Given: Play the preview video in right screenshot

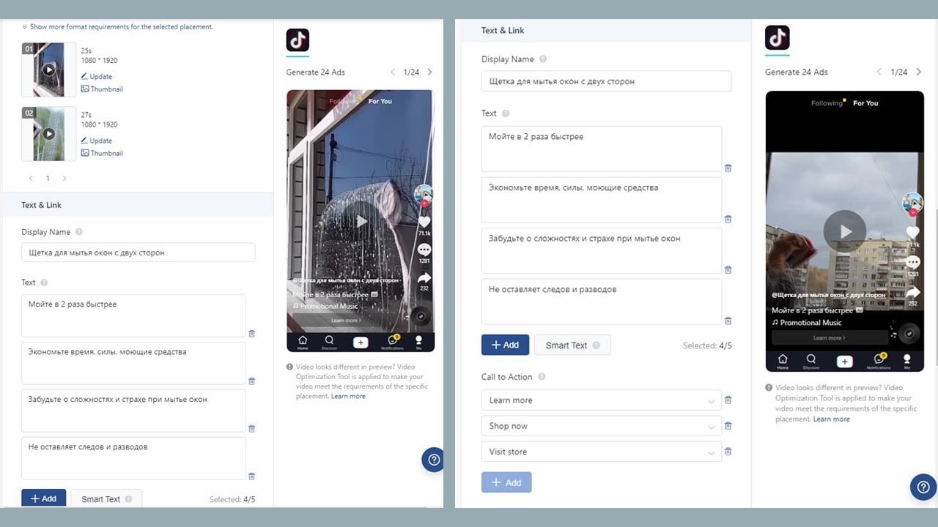Looking at the screenshot, I should pos(845,231).
